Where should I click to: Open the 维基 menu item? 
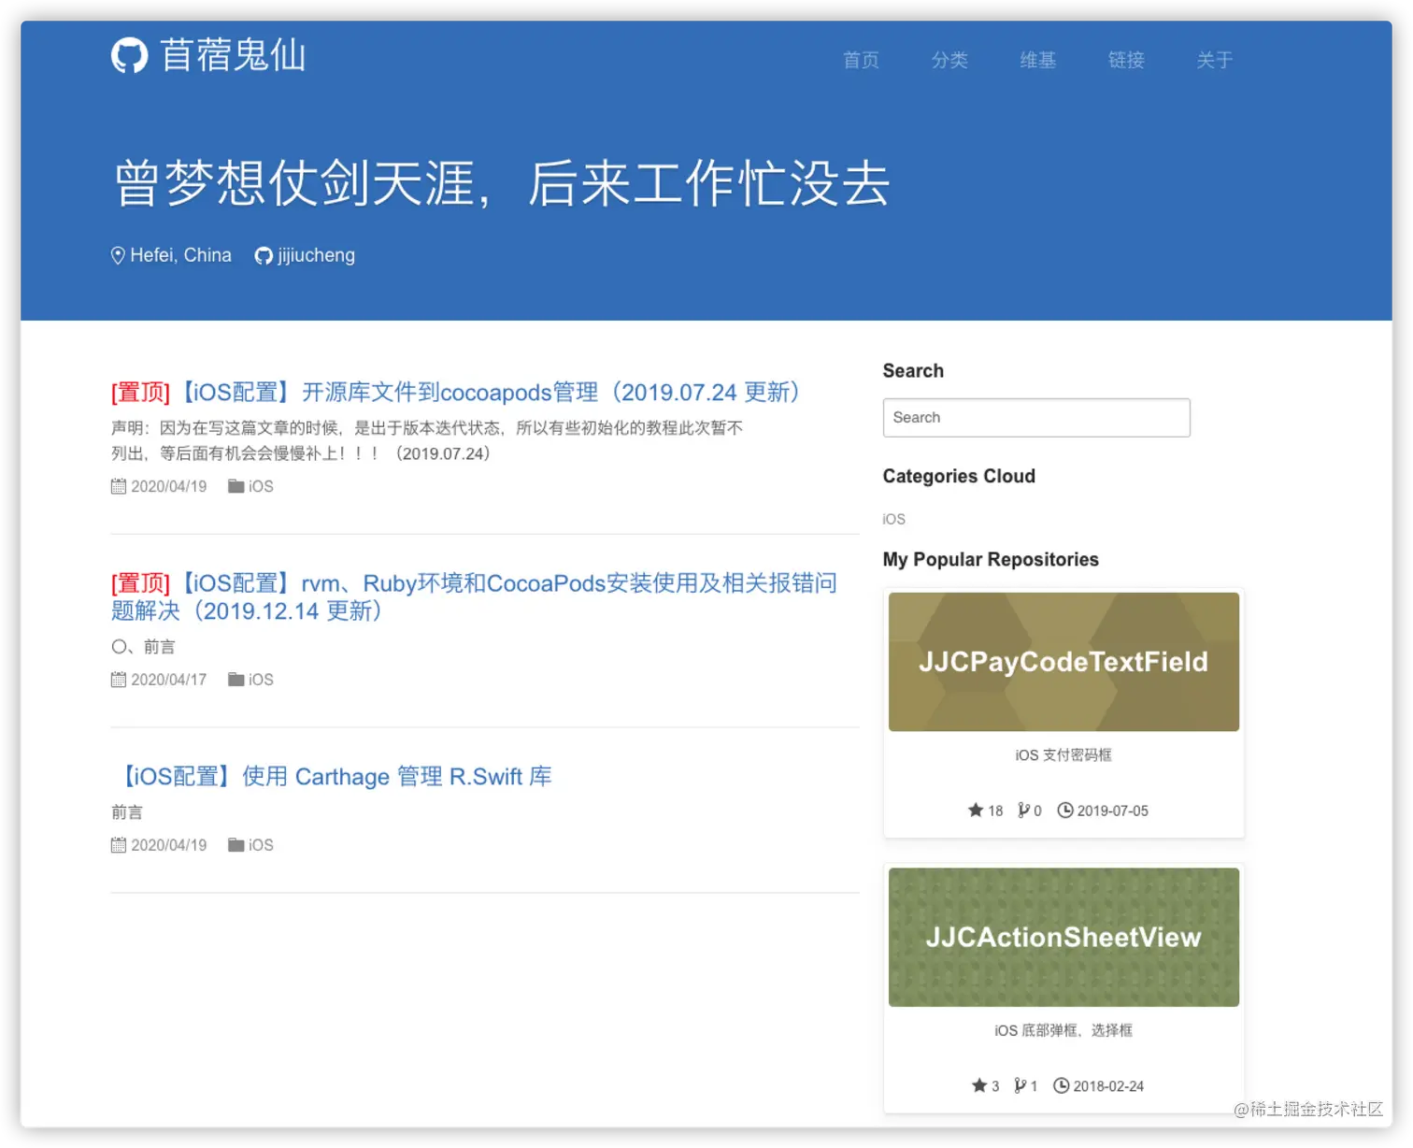tap(1037, 60)
